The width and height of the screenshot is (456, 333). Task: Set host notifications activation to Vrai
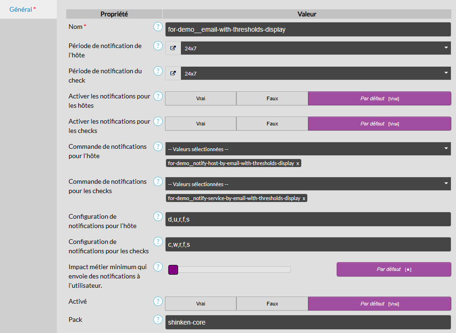click(200, 98)
